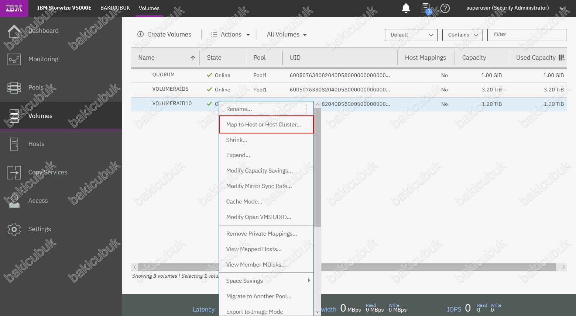This screenshot has width=576, height=316.
Task: Sort by the Capacity column header
Action: (x=474, y=58)
